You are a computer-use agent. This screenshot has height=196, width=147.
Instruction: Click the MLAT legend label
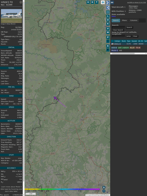132,48
